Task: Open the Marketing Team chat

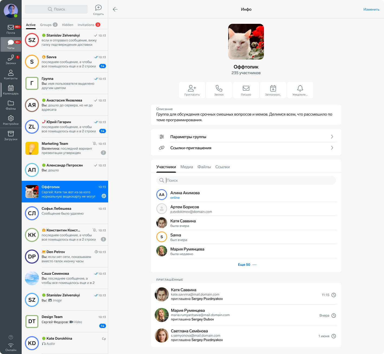Action: (65, 148)
